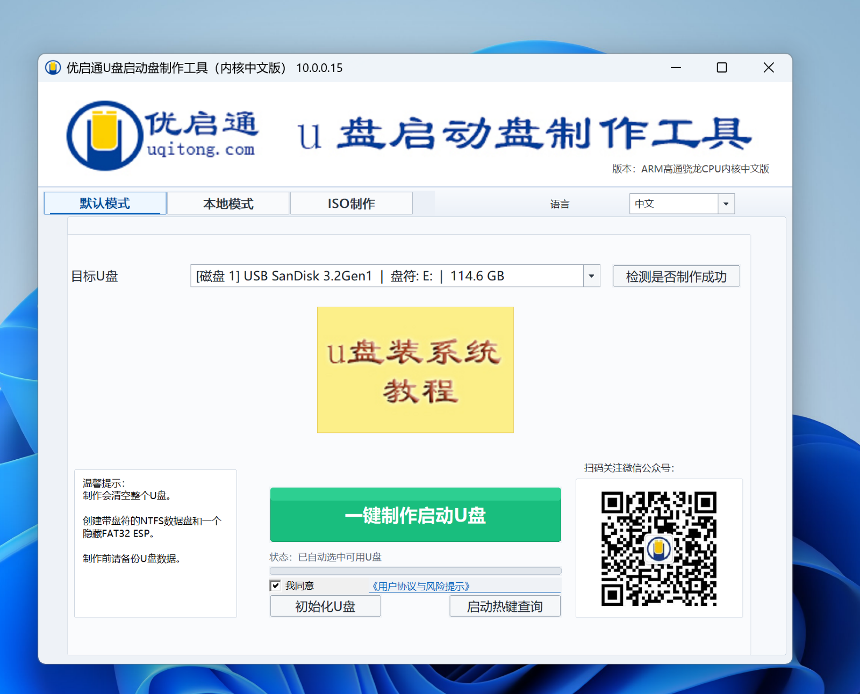Click version text ARM高通骁龙CPU内核中文版
This screenshot has width=860, height=694.
click(x=705, y=169)
